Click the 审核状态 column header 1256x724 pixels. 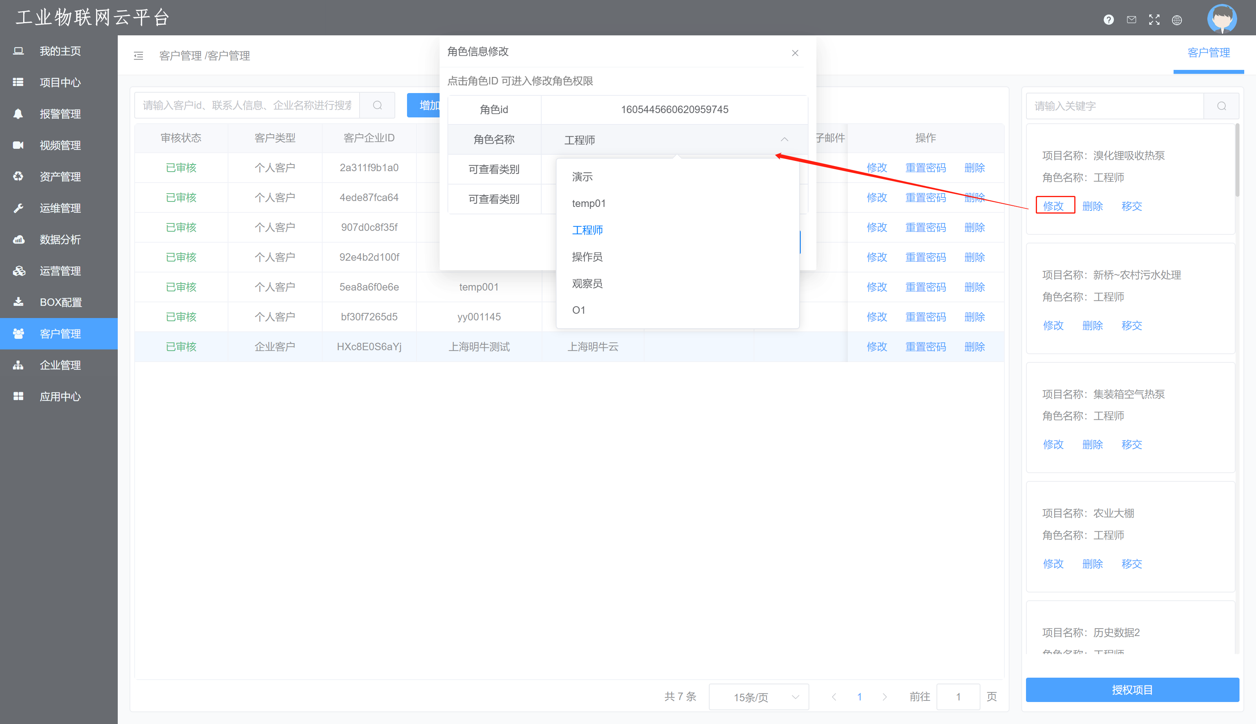point(181,138)
